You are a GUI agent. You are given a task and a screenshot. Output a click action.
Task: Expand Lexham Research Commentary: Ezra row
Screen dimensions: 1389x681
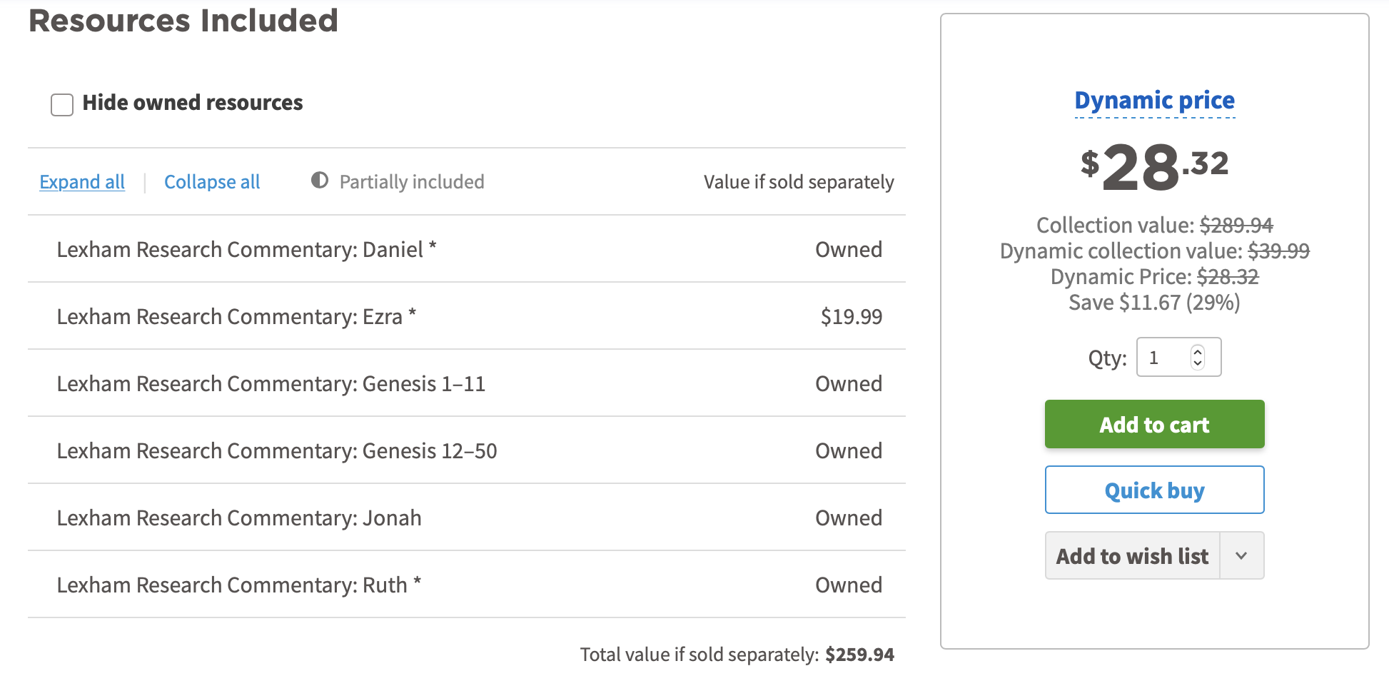236,317
